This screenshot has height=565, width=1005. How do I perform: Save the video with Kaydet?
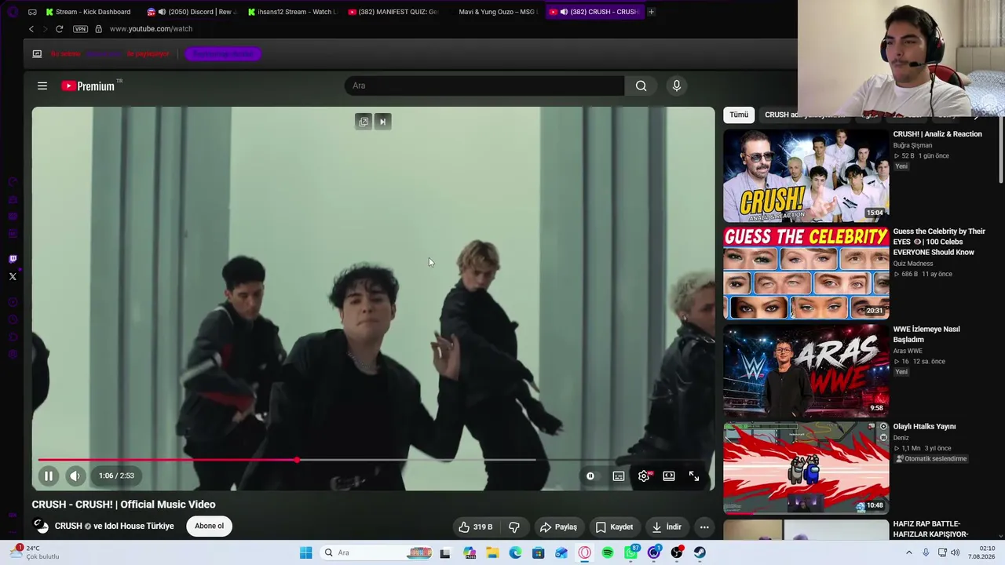(614, 527)
